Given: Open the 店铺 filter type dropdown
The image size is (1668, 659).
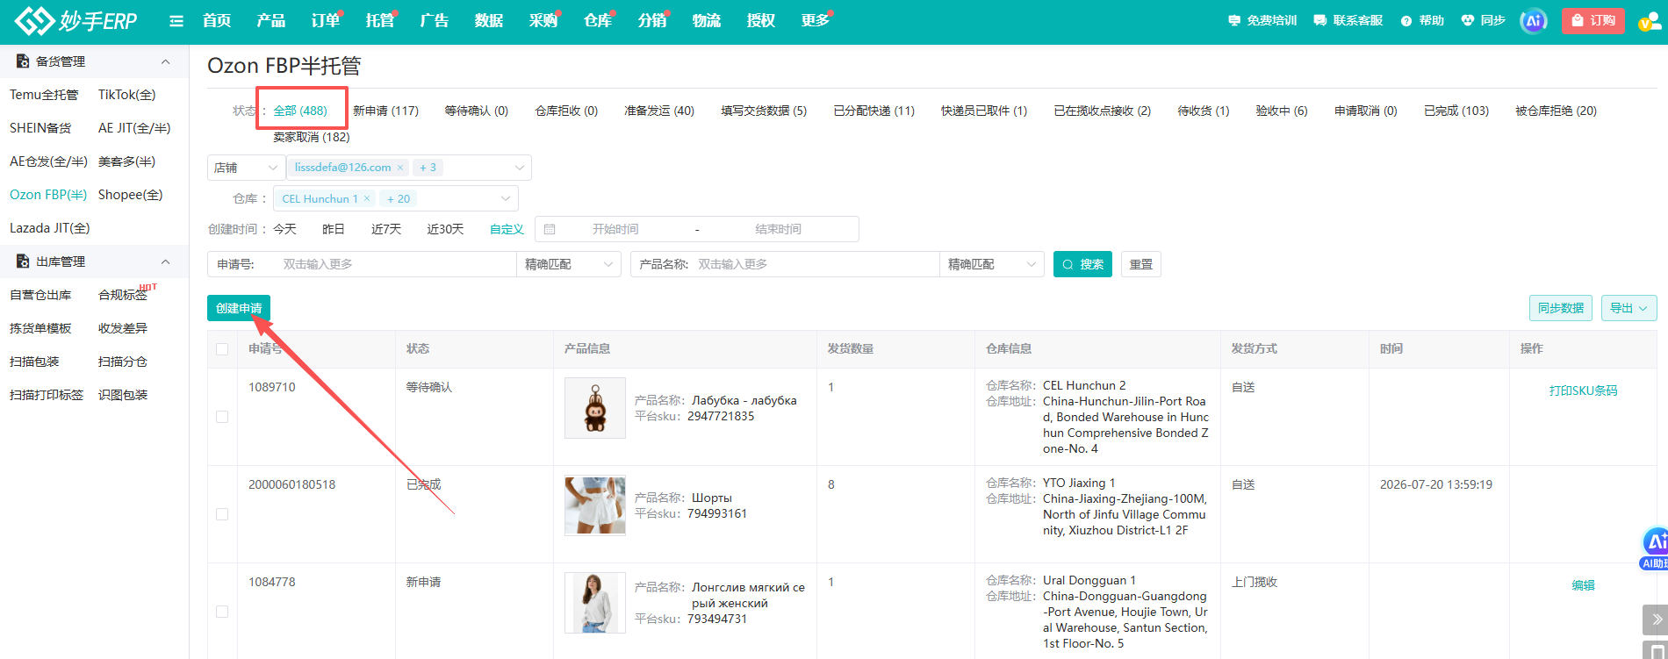Looking at the screenshot, I should pos(246,168).
